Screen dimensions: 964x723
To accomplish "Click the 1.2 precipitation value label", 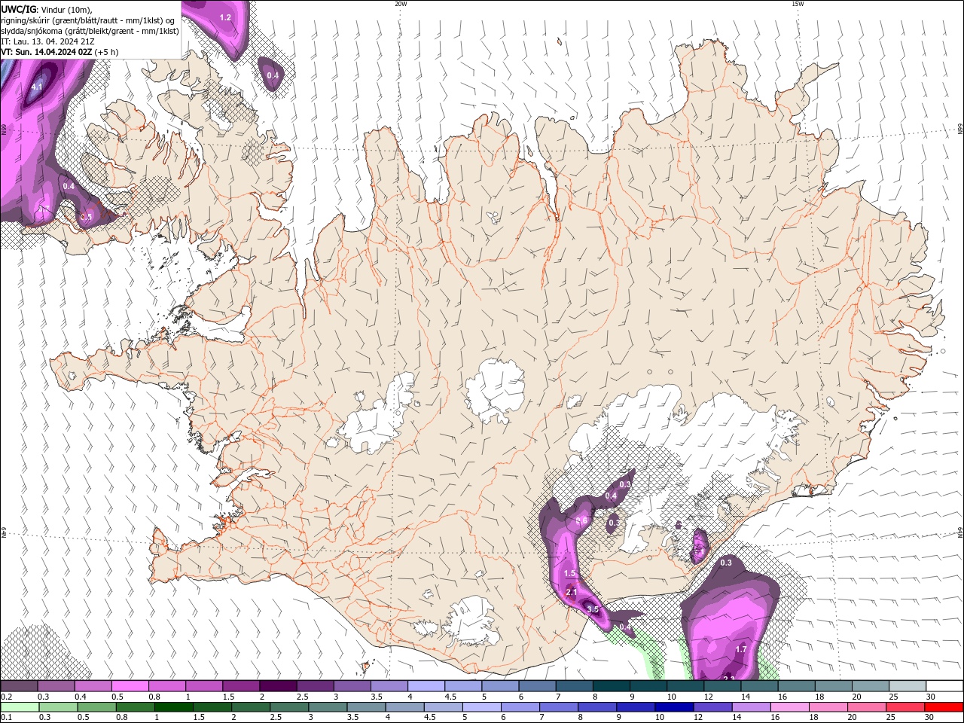I will tap(225, 17).
